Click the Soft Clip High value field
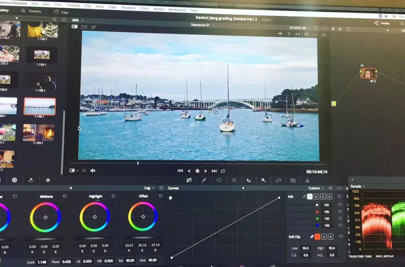This screenshot has height=267, width=405. pyautogui.click(x=331, y=248)
